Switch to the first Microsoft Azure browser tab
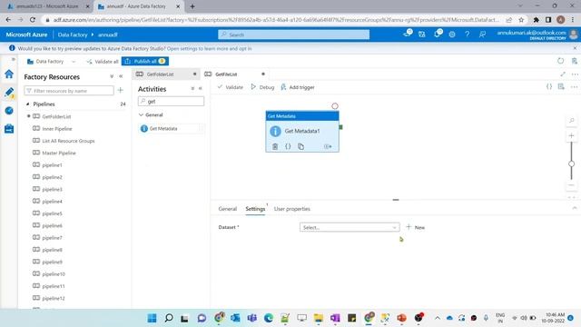Image resolution: width=581 pixels, height=327 pixels. click(47, 6)
